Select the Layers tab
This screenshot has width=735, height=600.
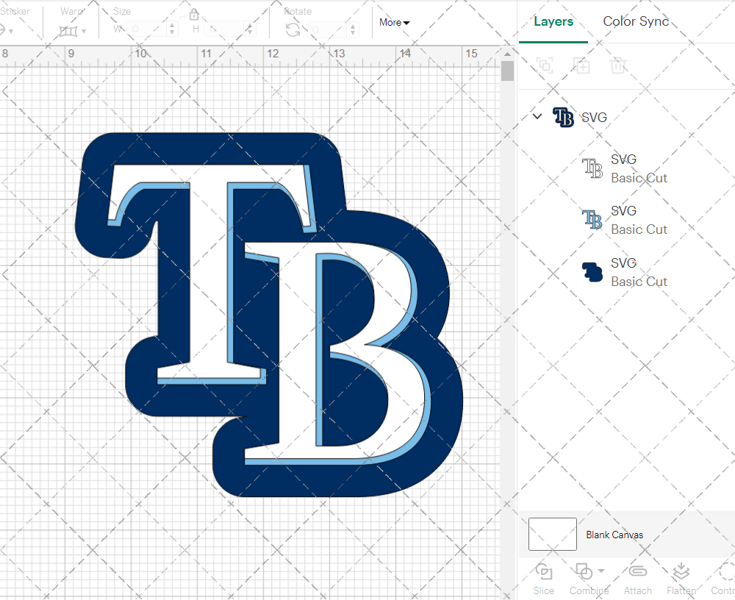click(553, 21)
